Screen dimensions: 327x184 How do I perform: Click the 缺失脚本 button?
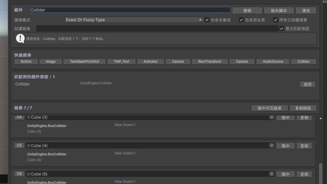[279, 10]
